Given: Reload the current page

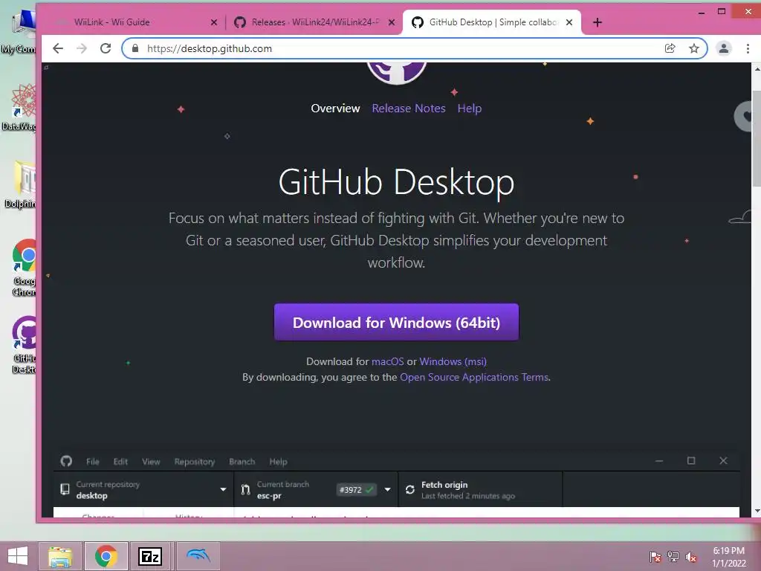Looking at the screenshot, I should click(x=106, y=48).
